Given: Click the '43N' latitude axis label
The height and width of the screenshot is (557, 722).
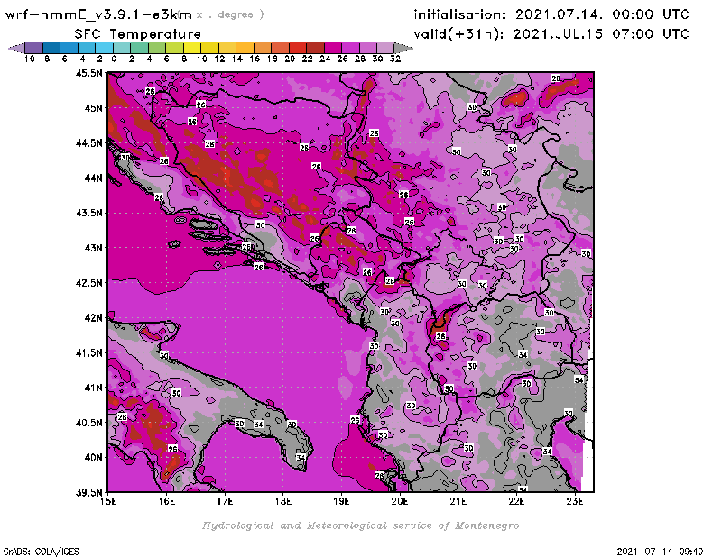Looking at the screenshot, I should tap(94, 248).
